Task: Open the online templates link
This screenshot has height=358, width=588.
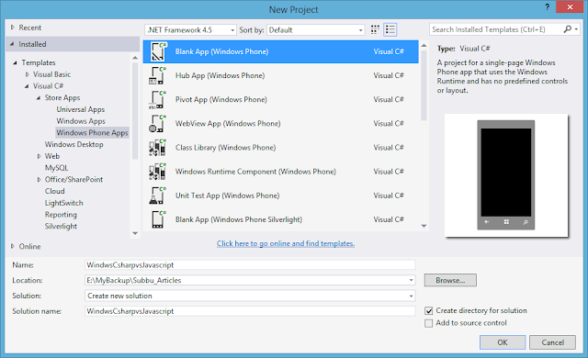Action: [x=286, y=243]
